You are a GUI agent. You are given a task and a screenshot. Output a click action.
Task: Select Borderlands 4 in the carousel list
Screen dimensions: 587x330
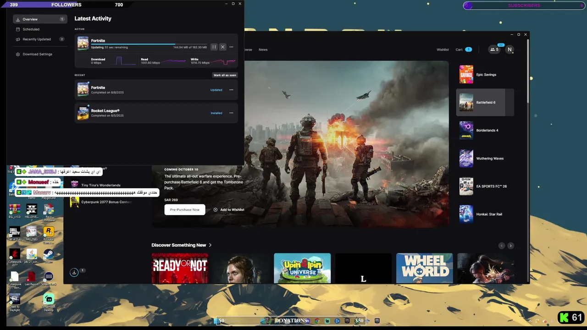pos(485,131)
